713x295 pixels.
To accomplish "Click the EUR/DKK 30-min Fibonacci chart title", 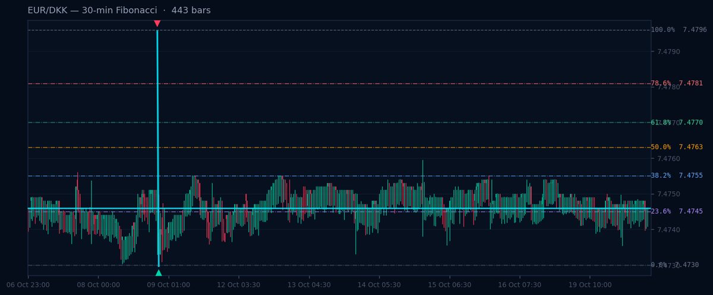I will (x=119, y=11).
